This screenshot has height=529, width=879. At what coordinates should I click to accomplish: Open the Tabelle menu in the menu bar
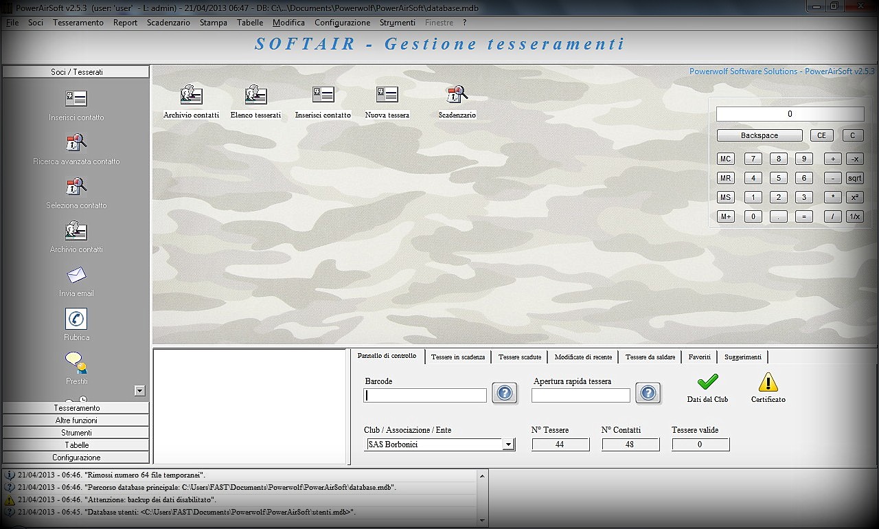[250, 23]
